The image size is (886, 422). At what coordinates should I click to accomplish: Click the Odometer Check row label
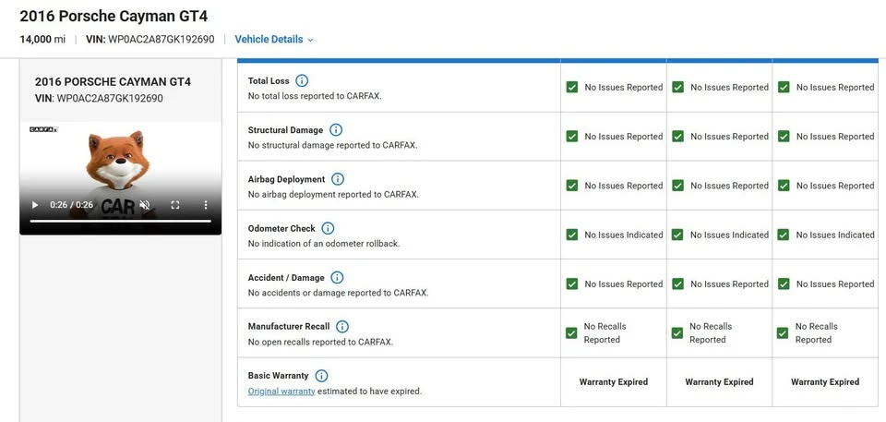click(x=281, y=228)
